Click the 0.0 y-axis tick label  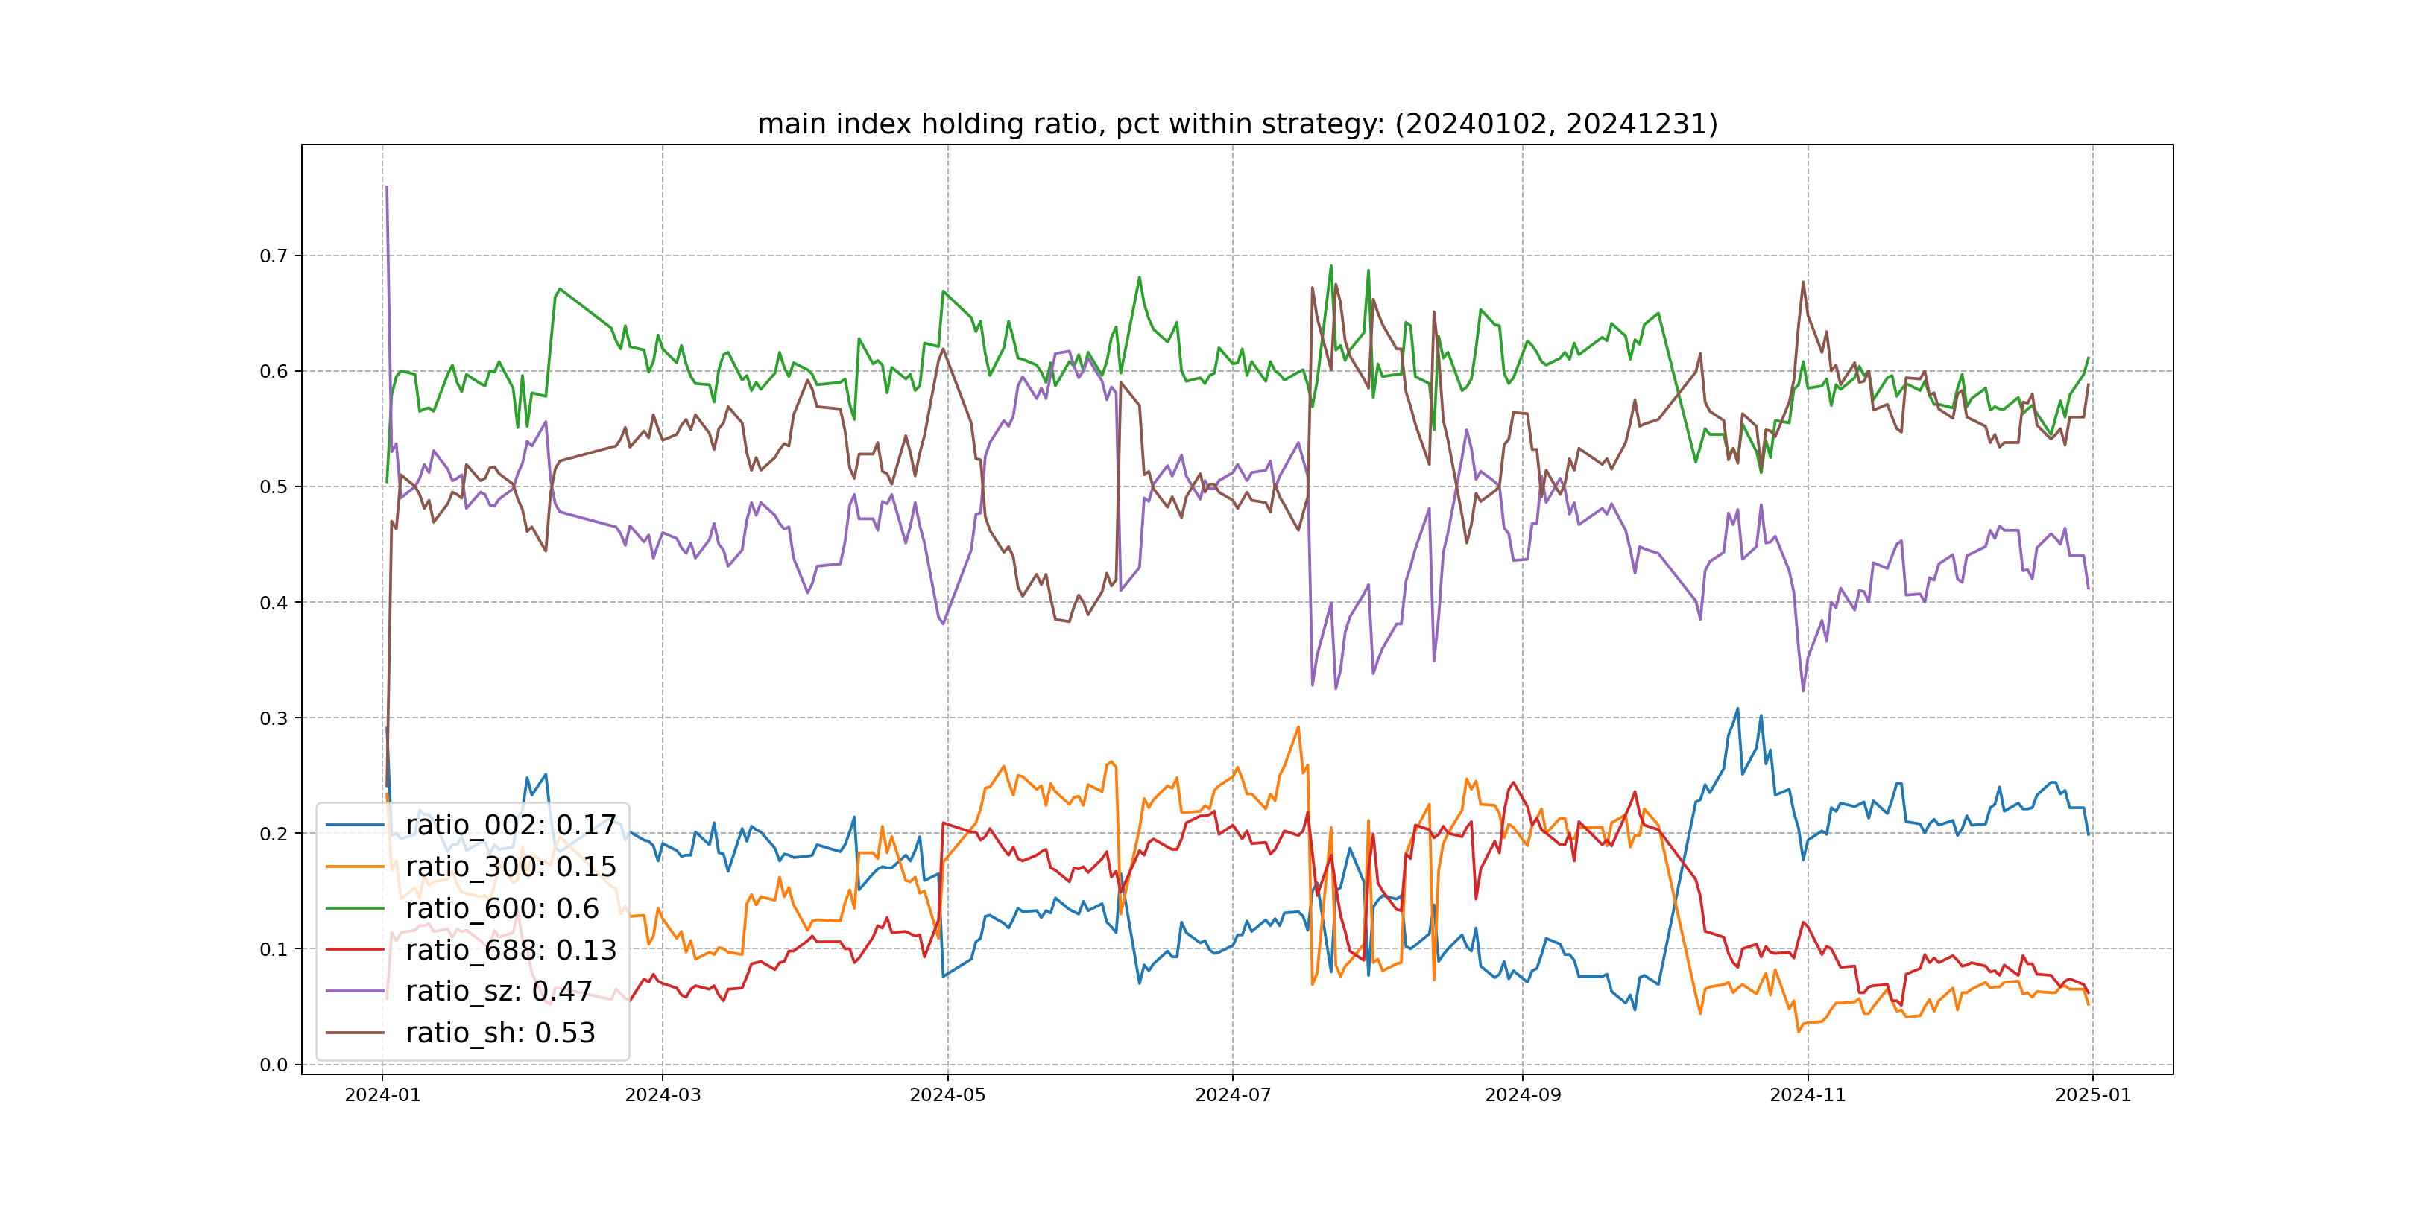point(274,1065)
